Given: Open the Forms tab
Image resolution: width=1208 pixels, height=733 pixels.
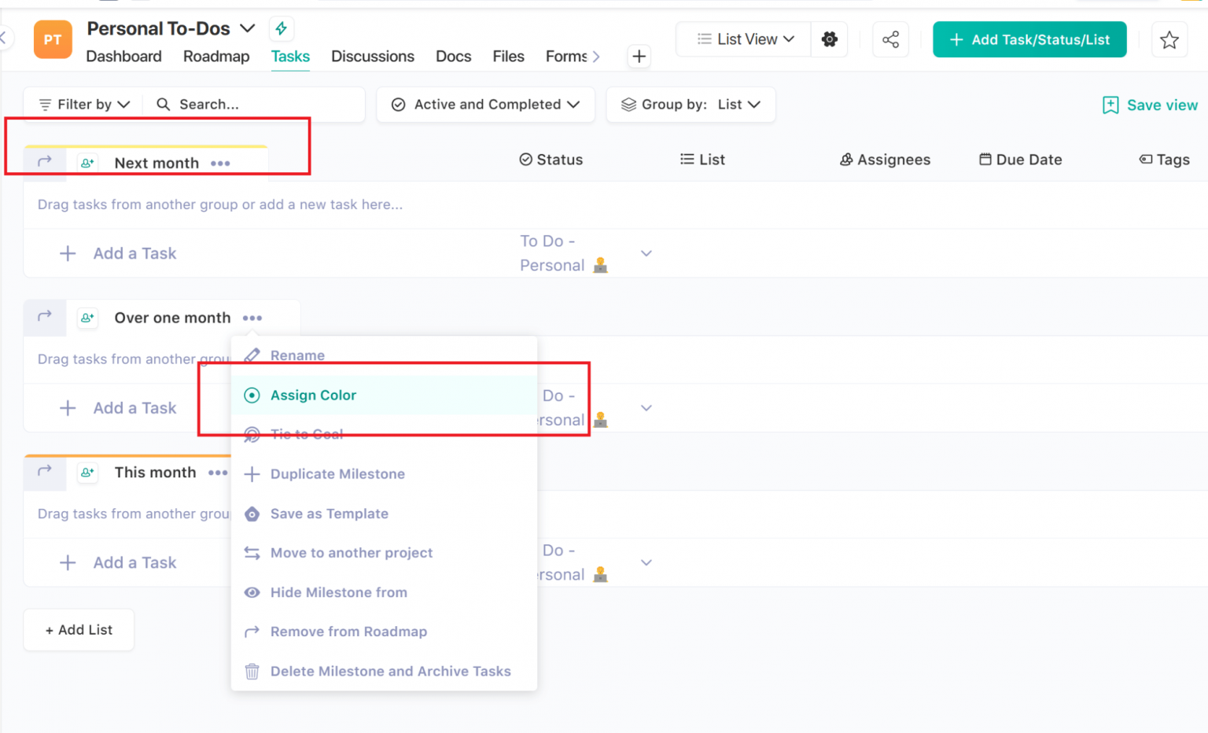Looking at the screenshot, I should pos(566,57).
